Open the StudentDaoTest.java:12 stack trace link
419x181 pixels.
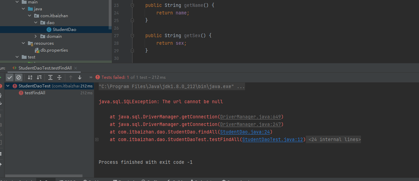272,139
